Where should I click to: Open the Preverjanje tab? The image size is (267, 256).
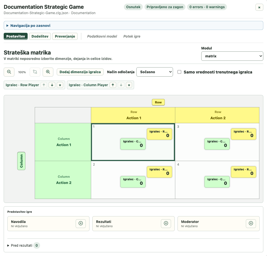pyautogui.click(x=65, y=36)
